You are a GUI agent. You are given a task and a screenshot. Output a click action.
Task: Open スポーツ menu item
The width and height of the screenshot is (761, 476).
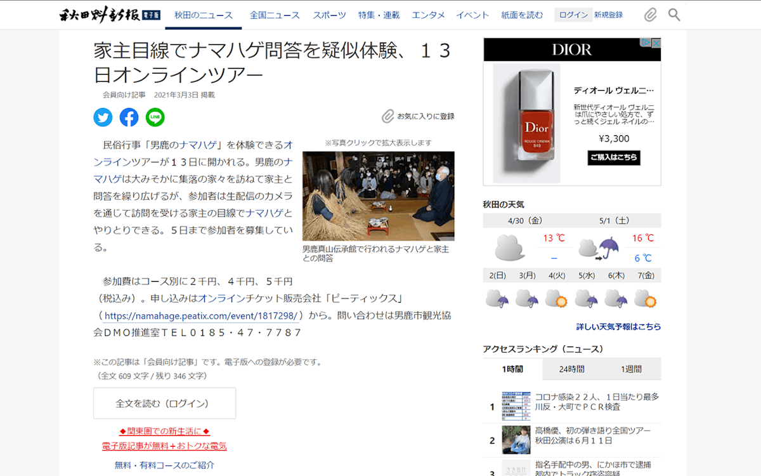tap(330, 15)
